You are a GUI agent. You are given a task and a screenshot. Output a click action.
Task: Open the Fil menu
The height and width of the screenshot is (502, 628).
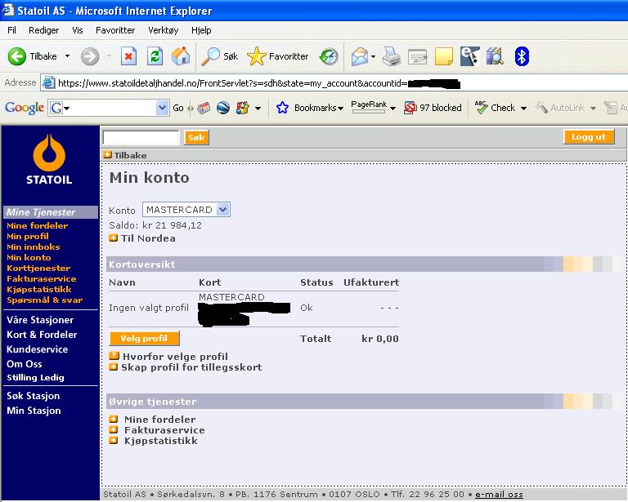[x=11, y=30]
